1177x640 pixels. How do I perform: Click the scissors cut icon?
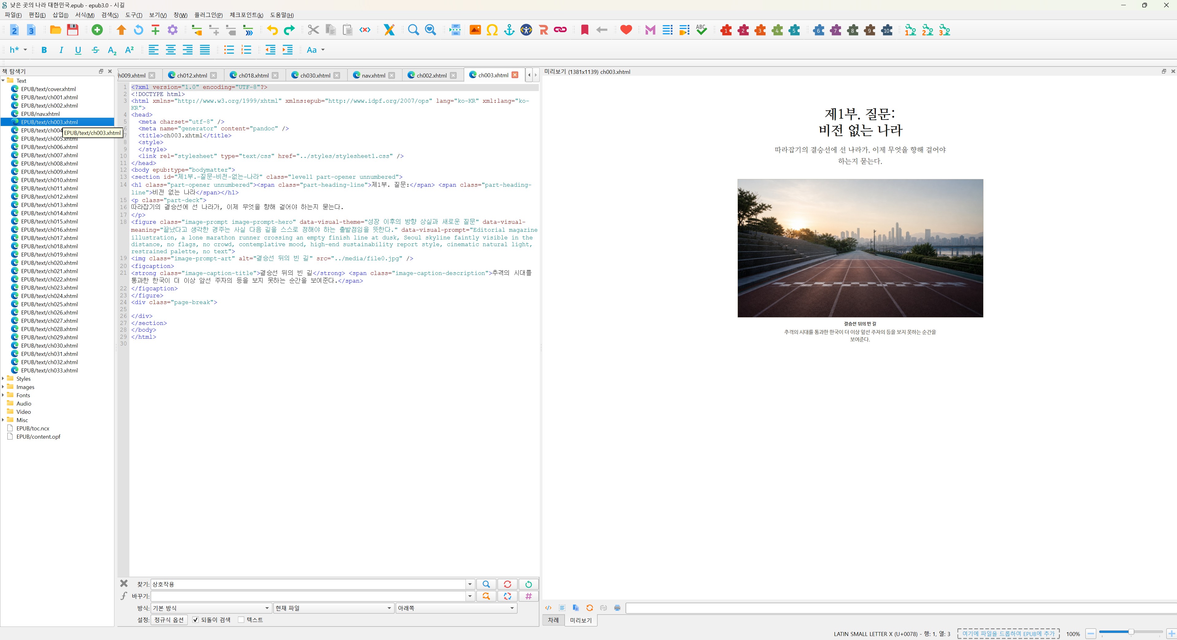313,30
